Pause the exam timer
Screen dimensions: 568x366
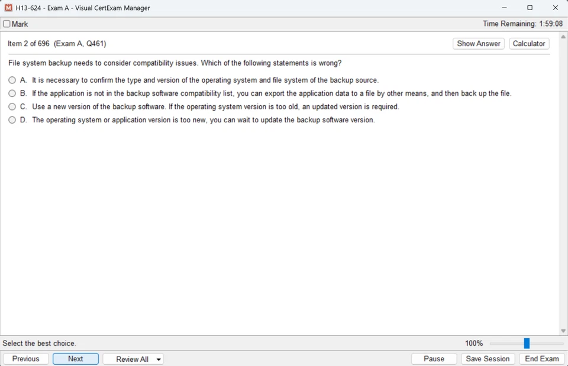click(434, 358)
